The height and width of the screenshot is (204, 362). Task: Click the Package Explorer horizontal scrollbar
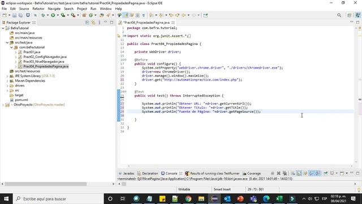[46, 184]
